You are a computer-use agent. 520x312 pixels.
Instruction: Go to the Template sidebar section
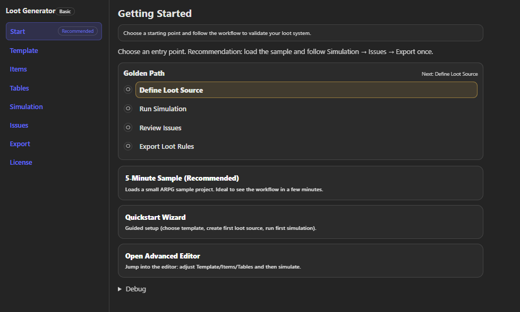click(24, 51)
